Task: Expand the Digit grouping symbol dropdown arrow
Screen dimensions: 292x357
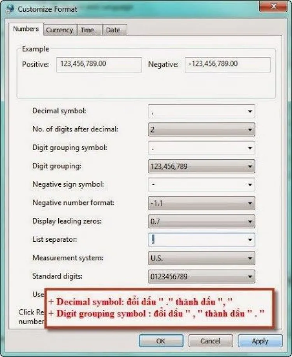Action: pos(250,148)
